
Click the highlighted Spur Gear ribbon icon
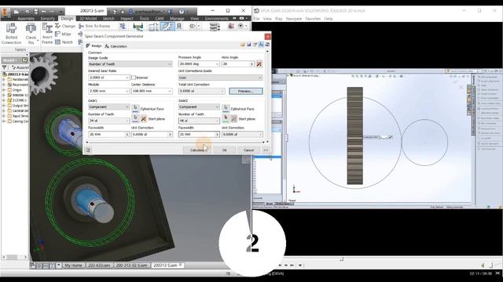[x=167, y=27]
